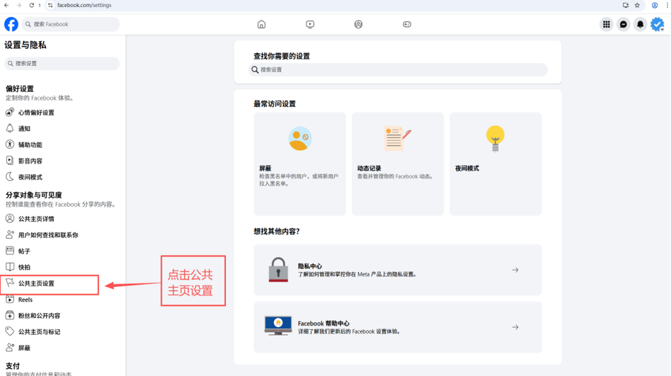Viewport: 671px width, 376px height.
Task: Open the Video tab icon
Action: (x=310, y=24)
